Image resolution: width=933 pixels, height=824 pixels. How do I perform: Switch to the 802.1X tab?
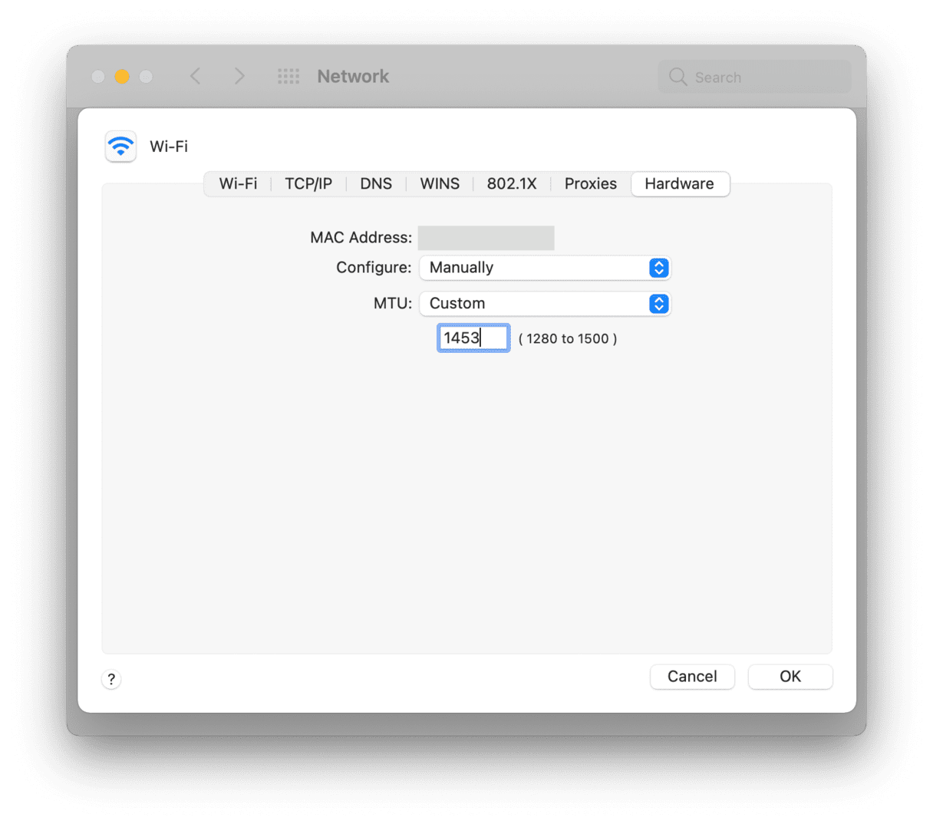512,184
